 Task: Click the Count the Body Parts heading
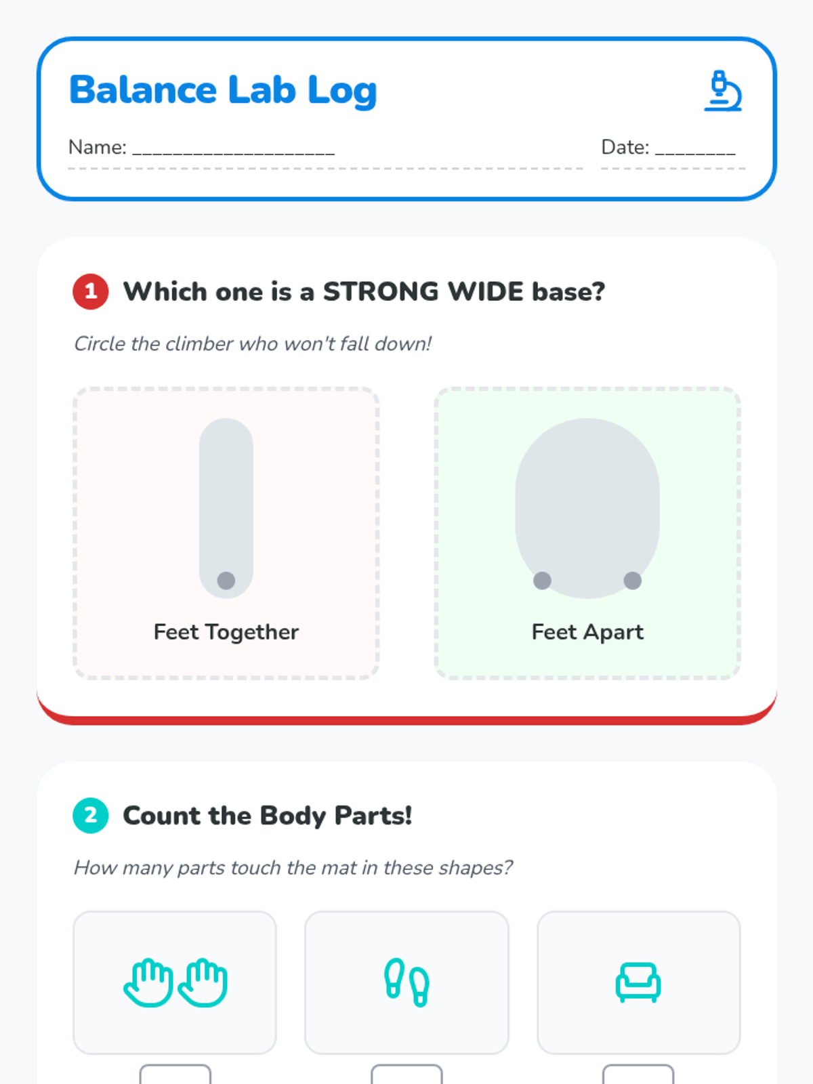267,816
